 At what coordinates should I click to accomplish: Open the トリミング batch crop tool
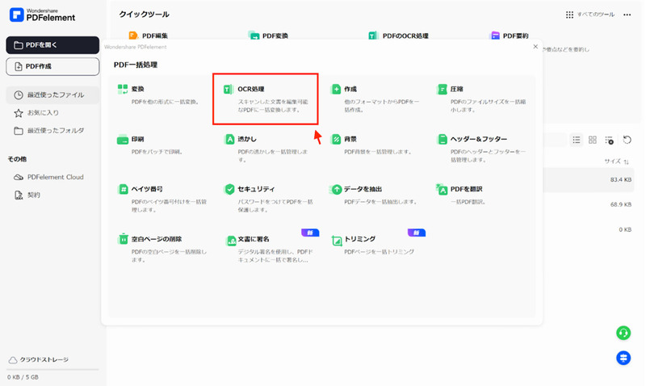coord(373,245)
